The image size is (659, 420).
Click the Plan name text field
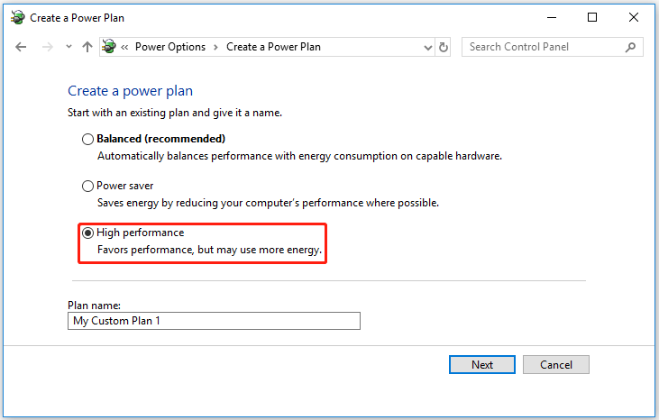[214, 321]
